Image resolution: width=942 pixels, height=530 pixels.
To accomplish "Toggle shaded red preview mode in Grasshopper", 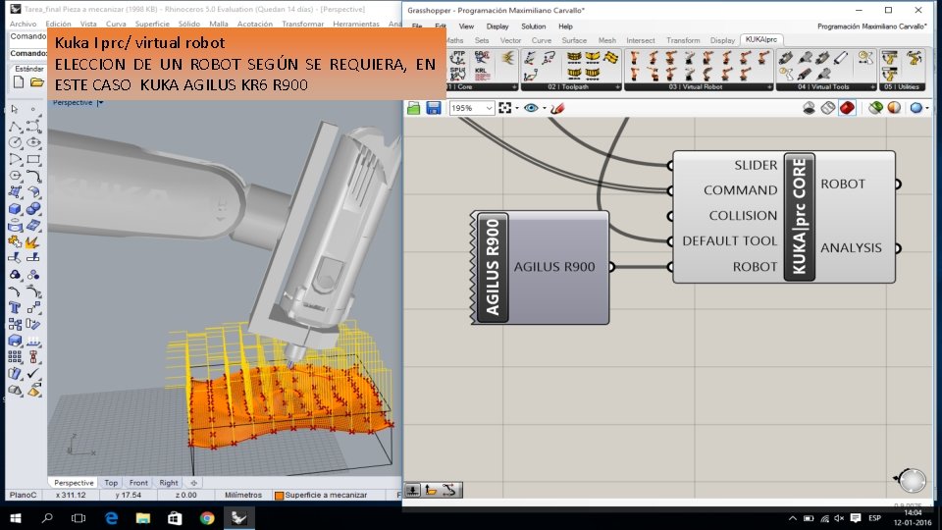I will (x=847, y=108).
